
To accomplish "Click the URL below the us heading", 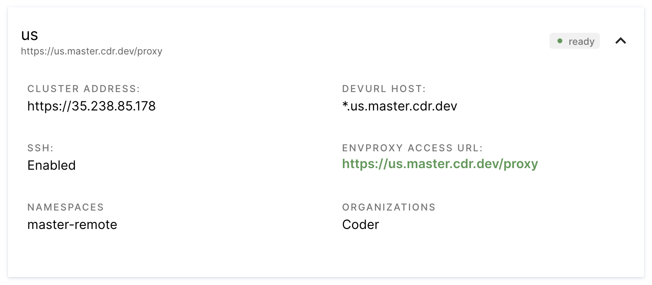I will pos(92,51).
